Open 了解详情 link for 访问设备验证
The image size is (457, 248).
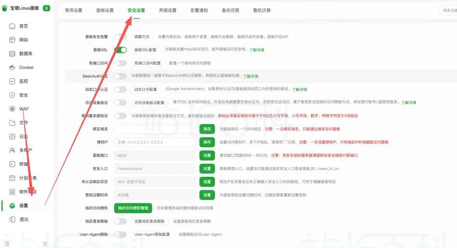[409, 102]
